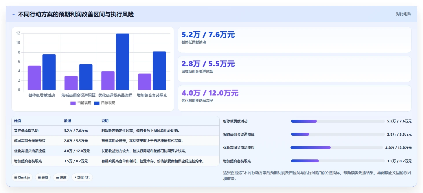Click table value 3.5万 / 8.2万元

(x=76, y=161)
